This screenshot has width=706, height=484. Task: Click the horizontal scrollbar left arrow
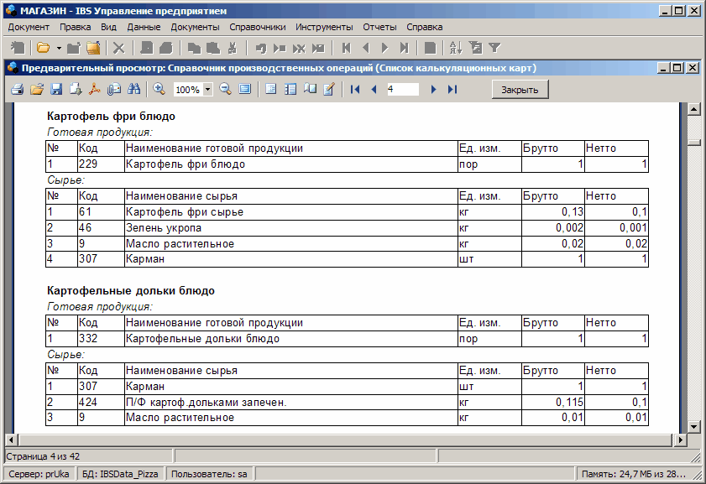pos(12,440)
